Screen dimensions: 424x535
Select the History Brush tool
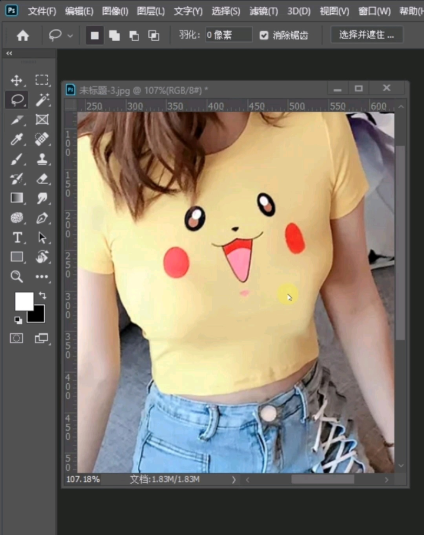click(x=16, y=178)
